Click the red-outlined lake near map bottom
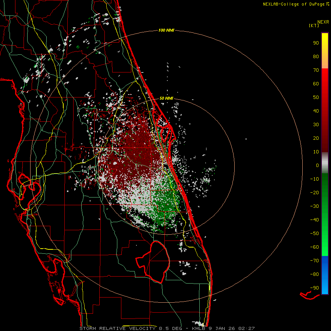331x331 pixels. click(x=153, y=262)
